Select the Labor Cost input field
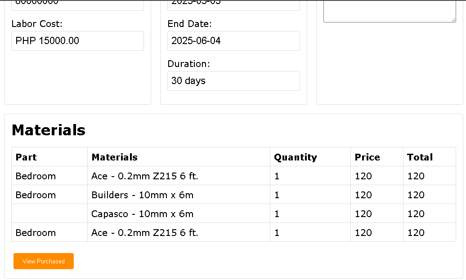 [77, 41]
